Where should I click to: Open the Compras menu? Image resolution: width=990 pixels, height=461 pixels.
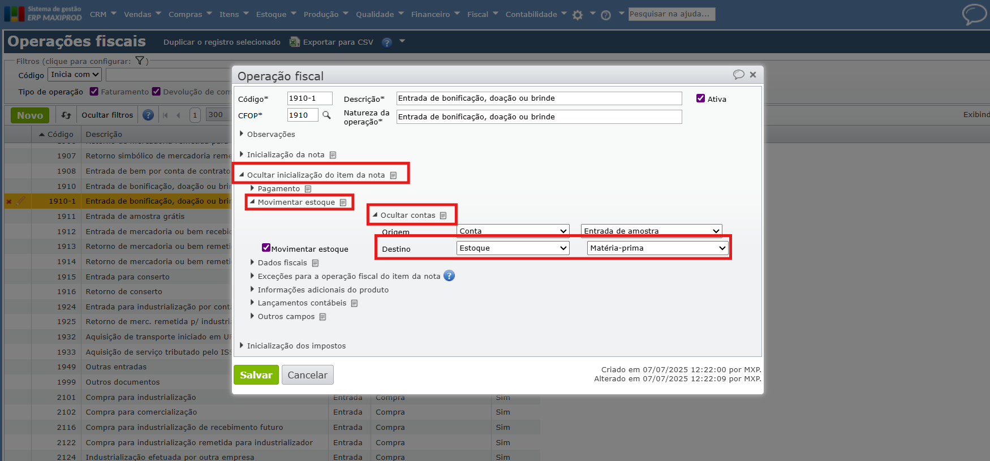[x=190, y=14]
